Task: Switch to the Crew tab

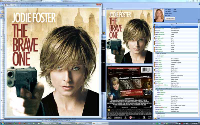Action: click(158, 118)
